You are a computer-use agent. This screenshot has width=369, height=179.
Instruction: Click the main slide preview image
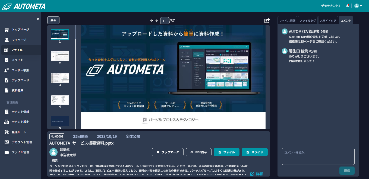tap(173, 77)
